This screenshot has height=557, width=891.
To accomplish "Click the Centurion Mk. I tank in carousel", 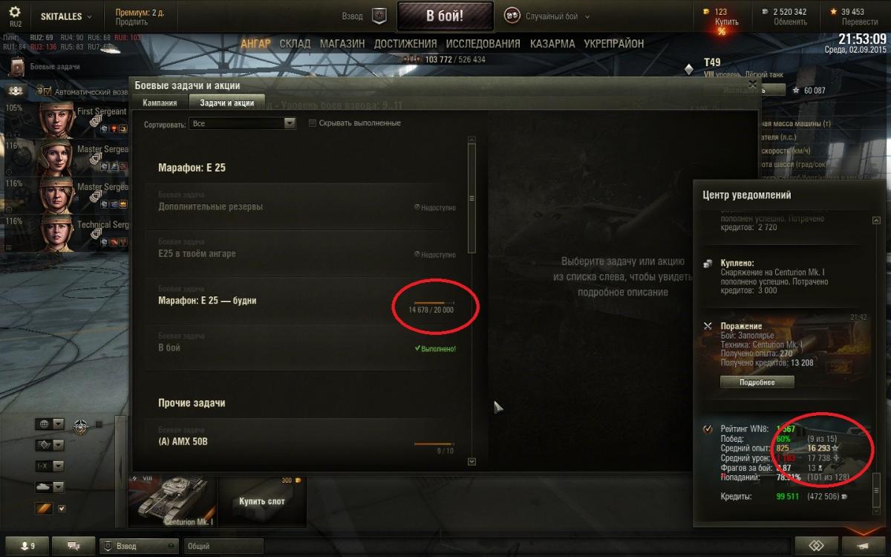I will (172, 501).
